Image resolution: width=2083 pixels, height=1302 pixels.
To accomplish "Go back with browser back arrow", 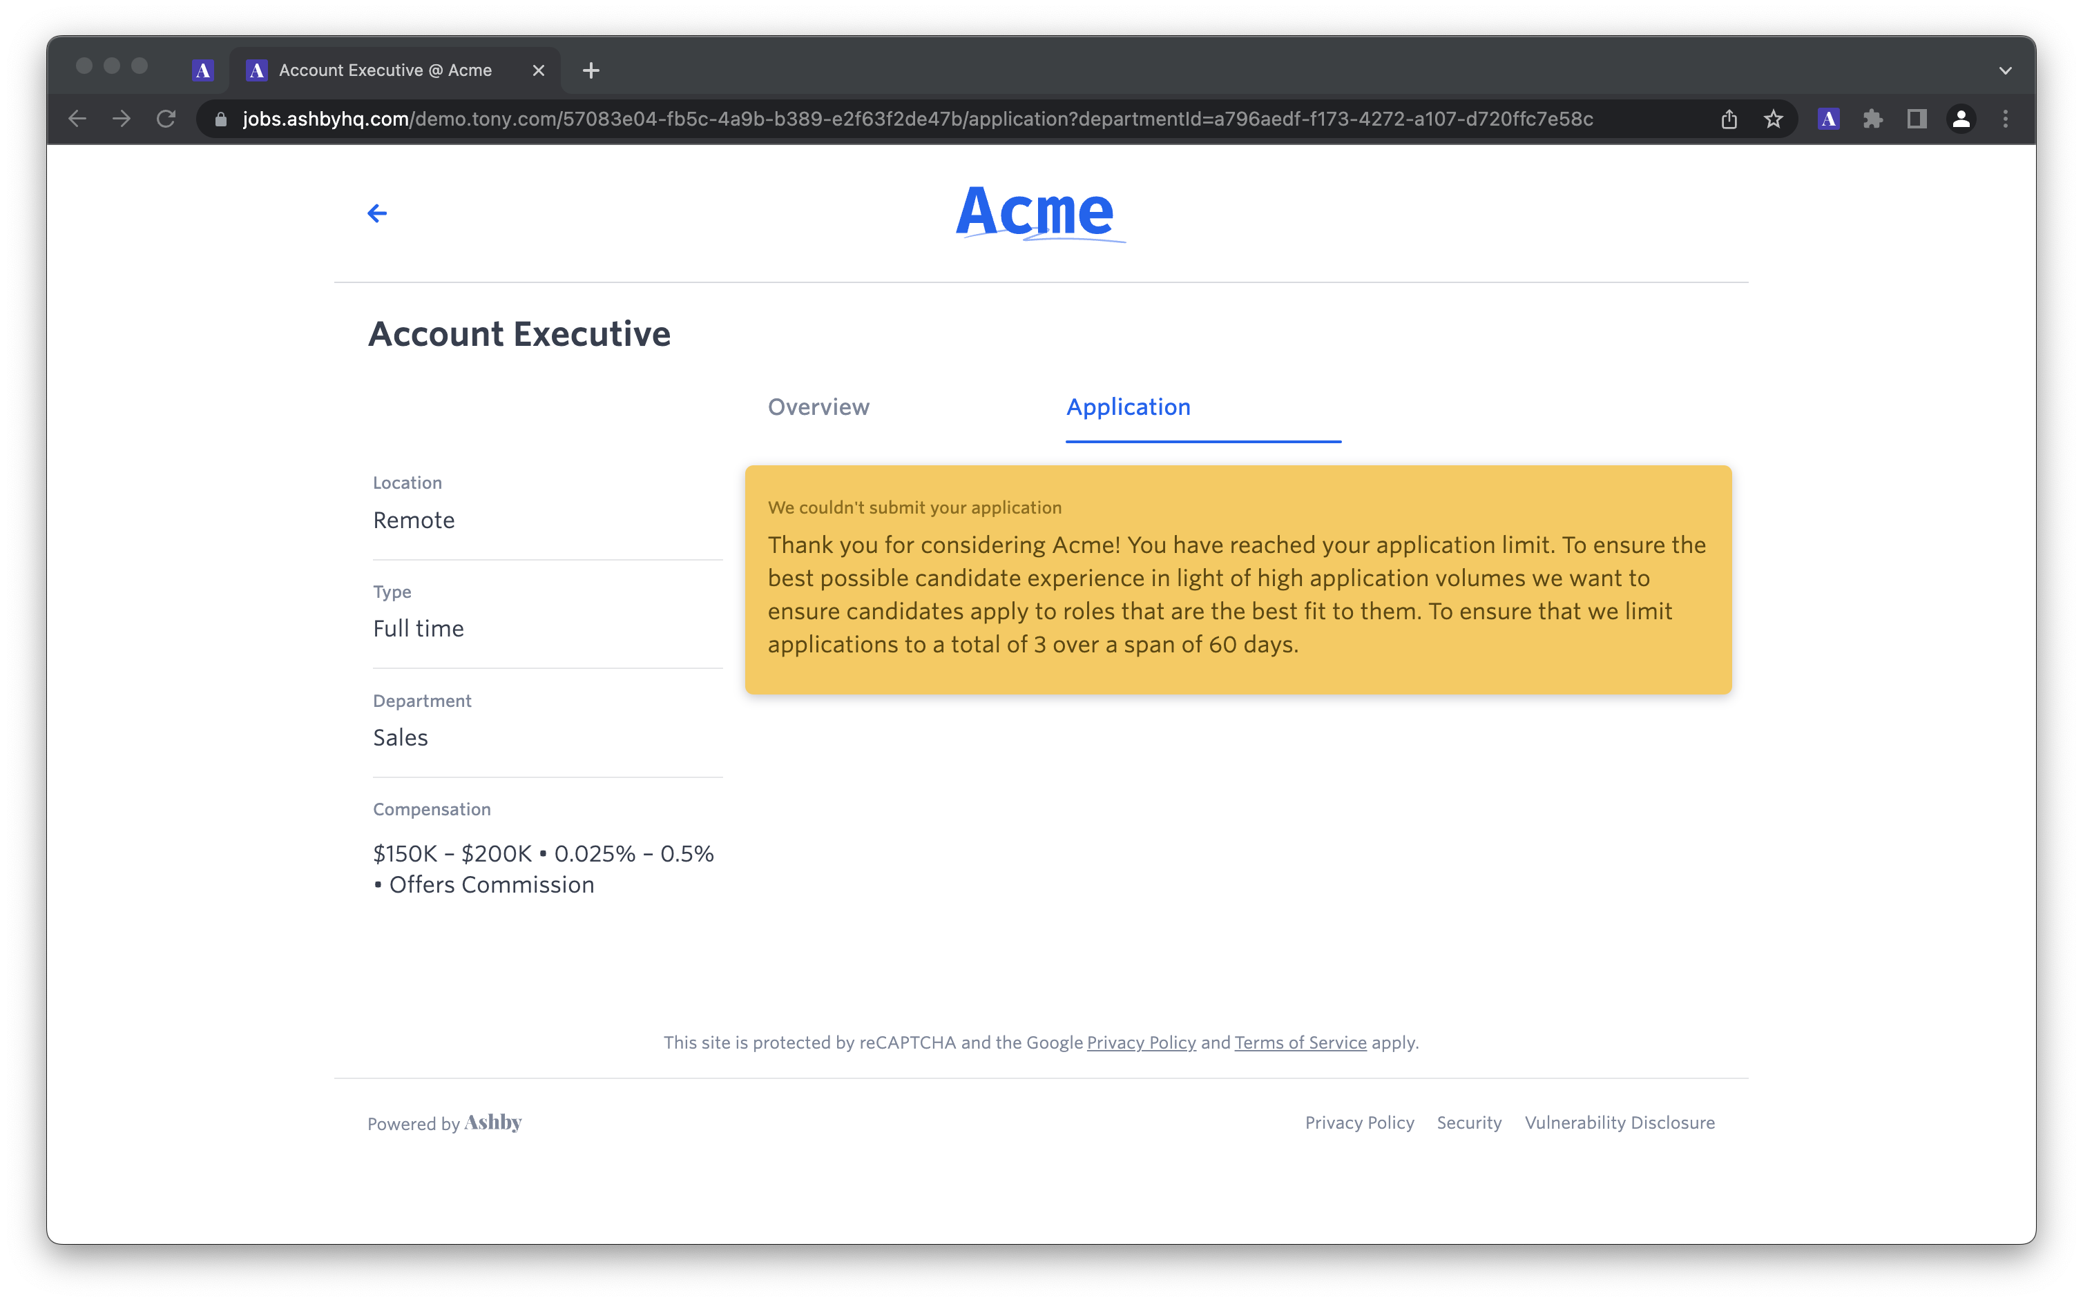I will tap(77, 119).
